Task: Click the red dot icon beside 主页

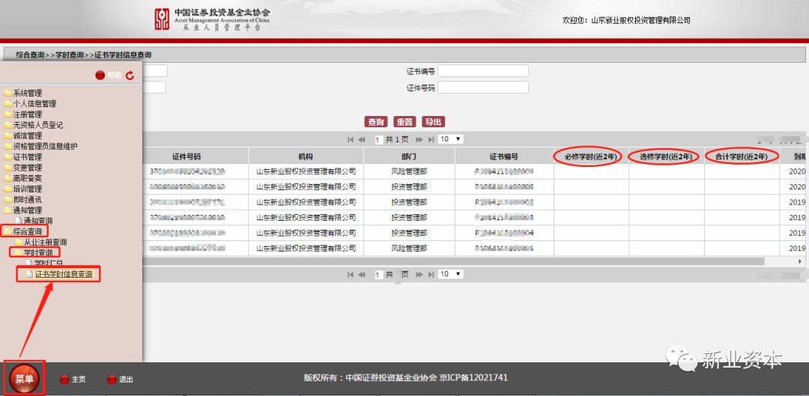Action: (64, 380)
